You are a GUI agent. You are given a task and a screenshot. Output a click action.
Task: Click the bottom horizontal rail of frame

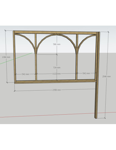coord(56,82)
